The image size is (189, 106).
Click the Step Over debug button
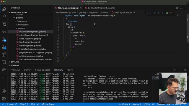pos(154,13)
